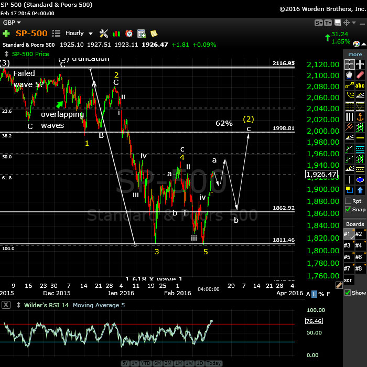Select the yellow horizontal line tool

[x=360, y=138]
